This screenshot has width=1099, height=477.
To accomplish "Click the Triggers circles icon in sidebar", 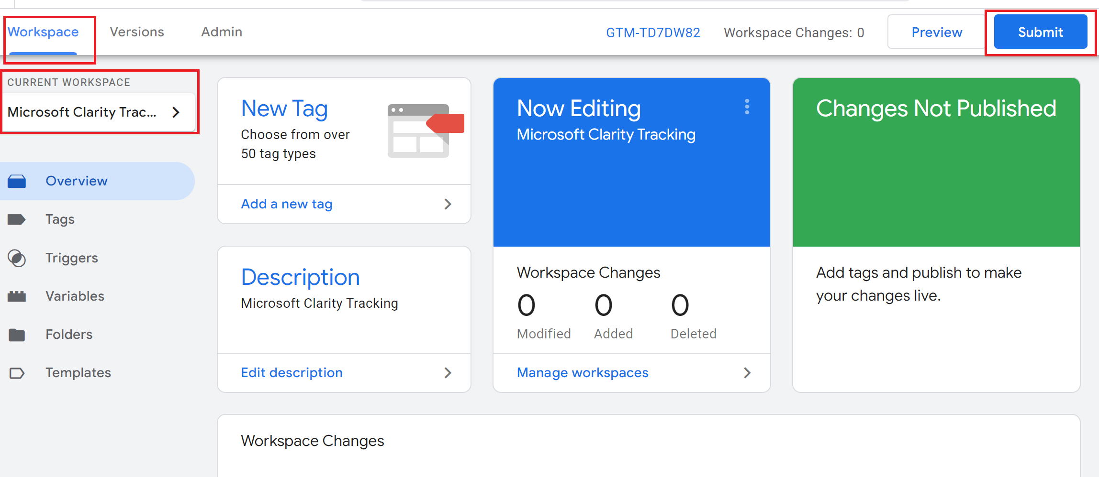I will tap(17, 258).
